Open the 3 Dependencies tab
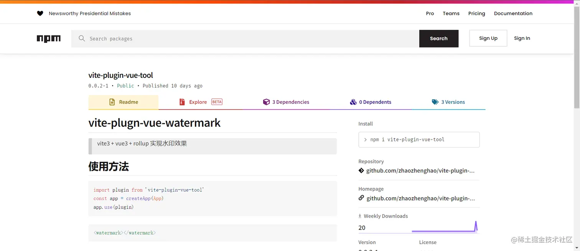This screenshot has width=580, height=251. [x=286, y=102]
